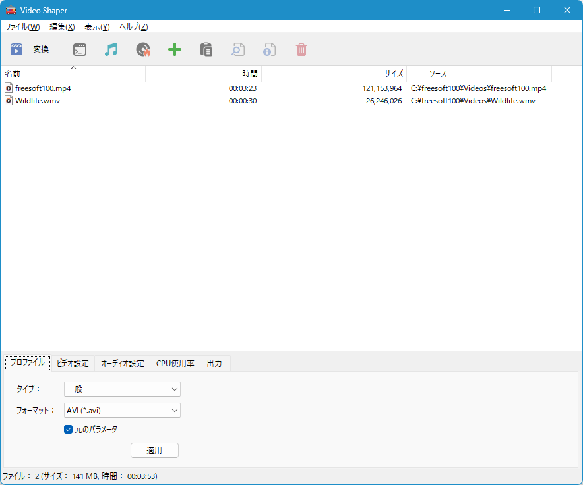Switch to the ビデオ設定 tab
583x485 pixels.
click(73, 364)
